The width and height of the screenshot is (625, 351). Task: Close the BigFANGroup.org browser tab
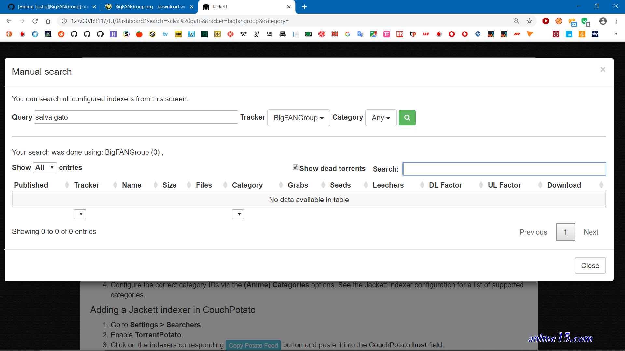(x=192, y=7)
